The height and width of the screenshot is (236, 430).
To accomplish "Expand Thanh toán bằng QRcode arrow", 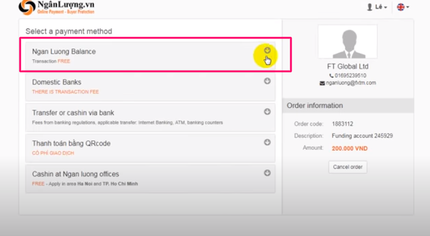I will pos(267,142).
